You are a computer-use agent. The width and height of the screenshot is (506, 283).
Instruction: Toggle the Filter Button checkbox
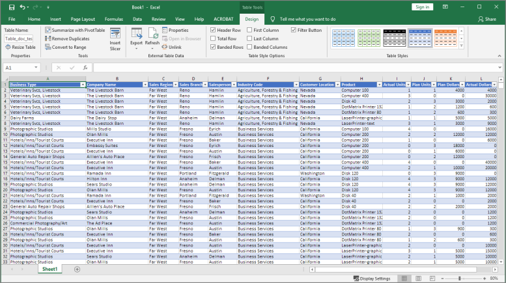click(293, 30)
